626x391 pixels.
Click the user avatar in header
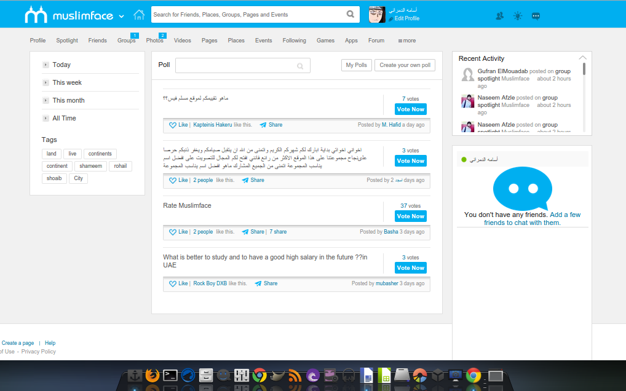pyautogui.click(x=377, y=15)
